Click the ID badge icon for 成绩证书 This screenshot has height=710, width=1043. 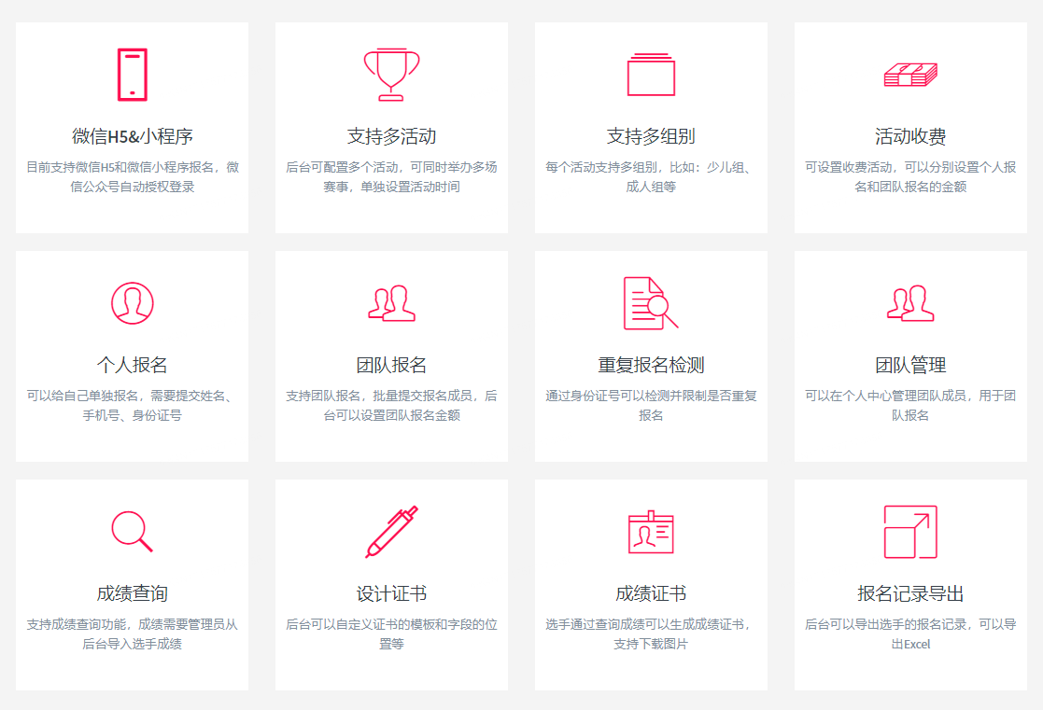(x=651, y=532)
